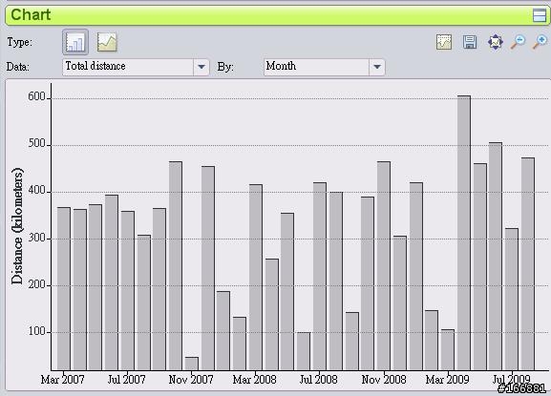The width and height of the screenshot is (551, 396).
Task: Click the Mar 2008 axis label
Action: (x=254, y=380)
